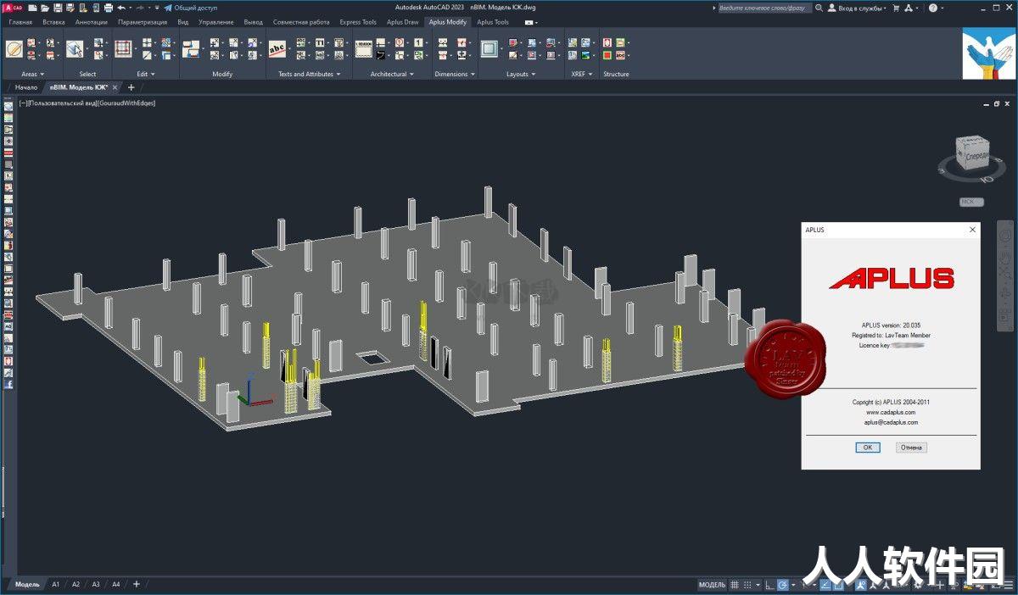Close the nBIM. Модель ЮК drawing tab
Viewport: 1018px width, 595px height.
pos(115,87)
